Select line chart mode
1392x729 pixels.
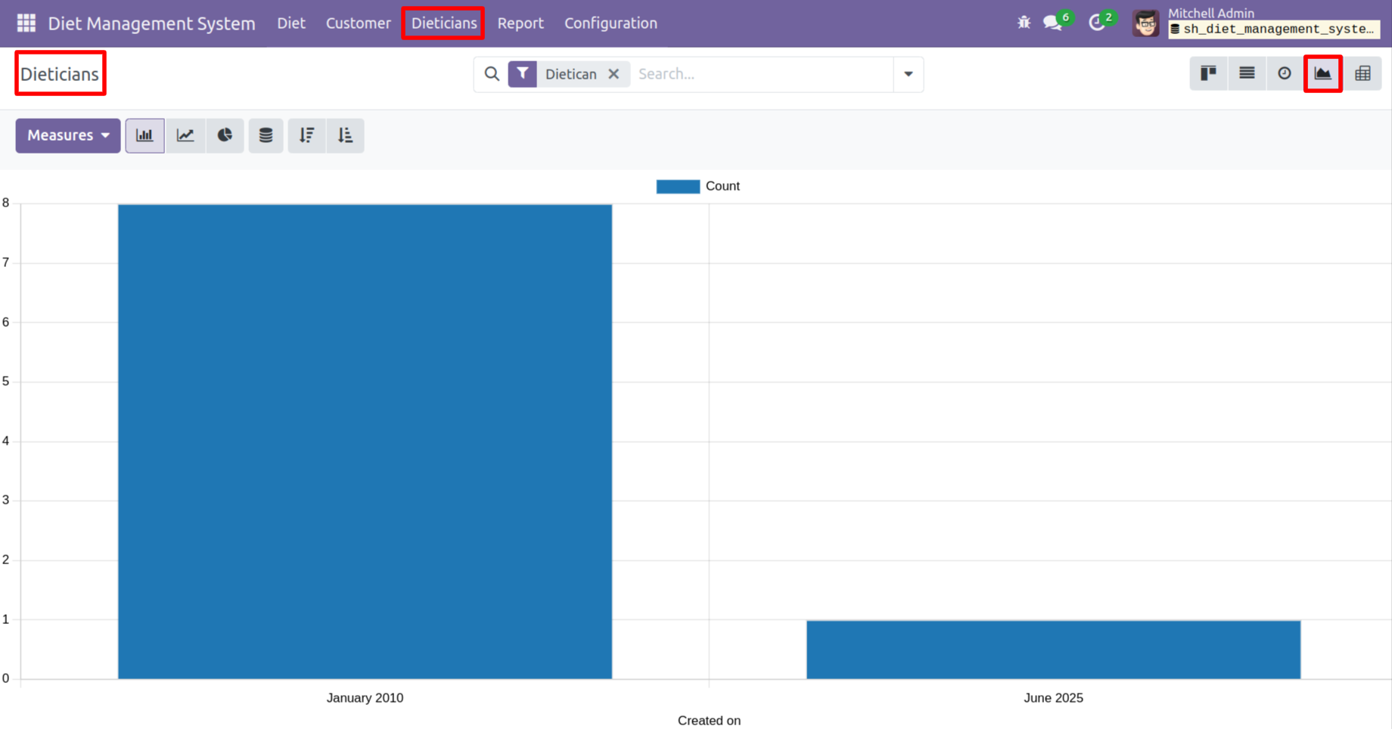coord(185,135)
